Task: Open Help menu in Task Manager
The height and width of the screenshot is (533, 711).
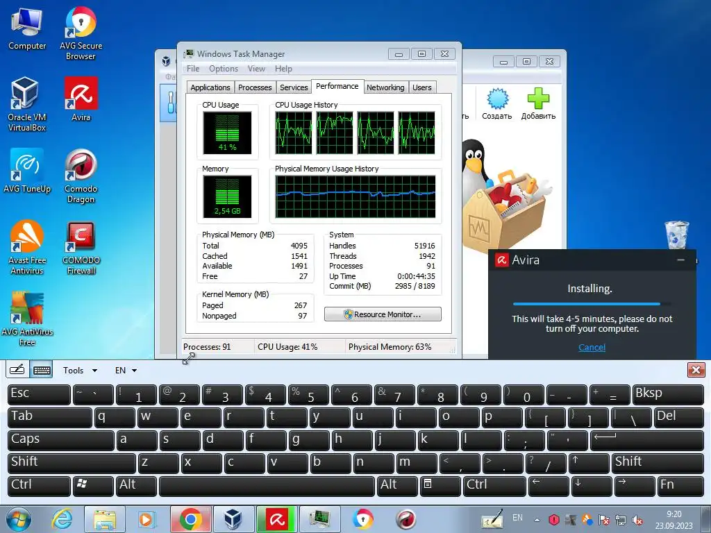Action: tap(283, 69)
